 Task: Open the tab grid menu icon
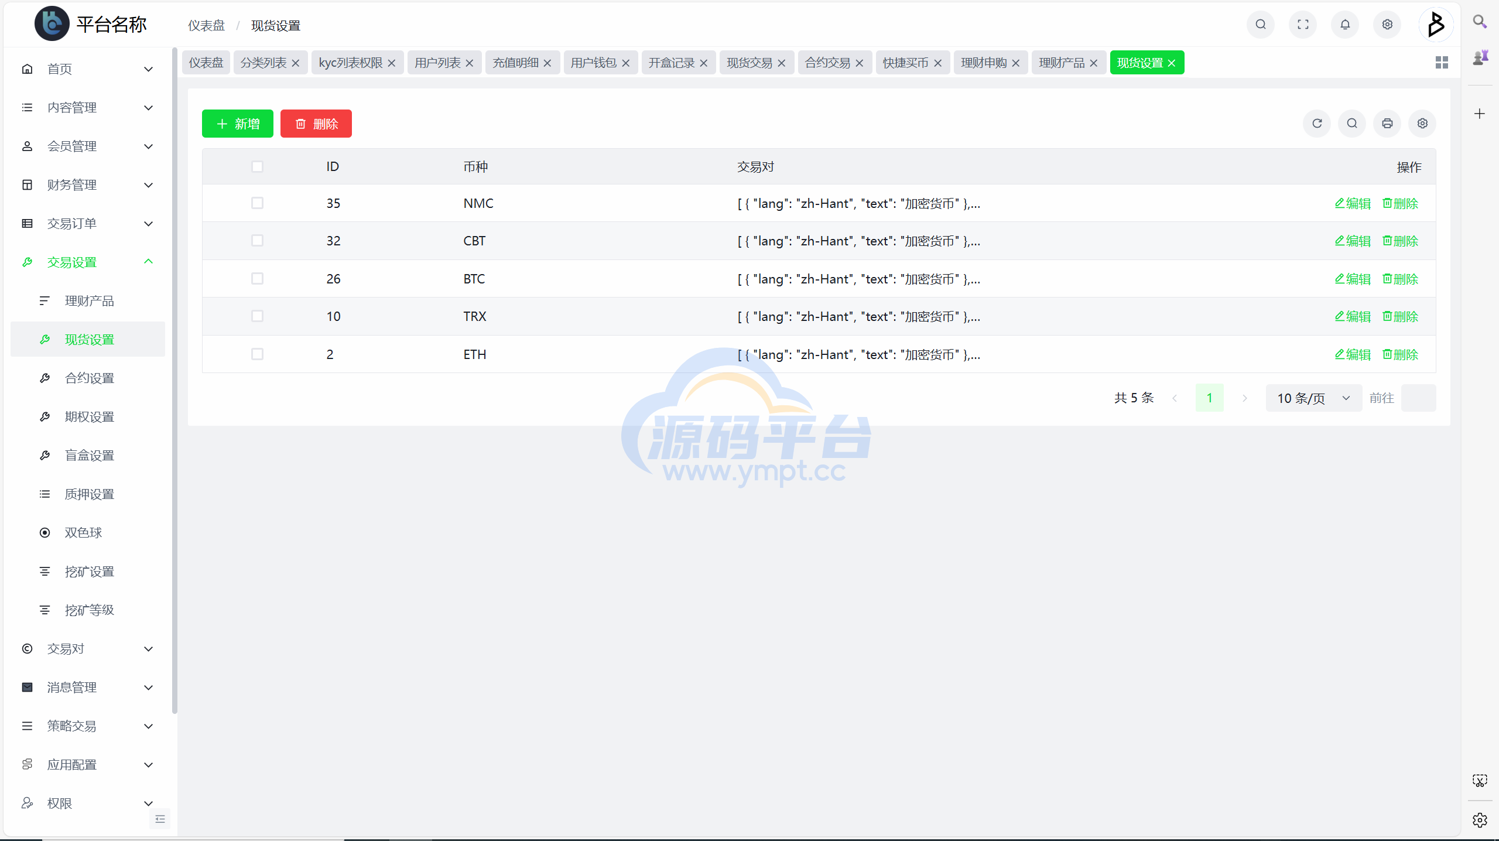1442,63
